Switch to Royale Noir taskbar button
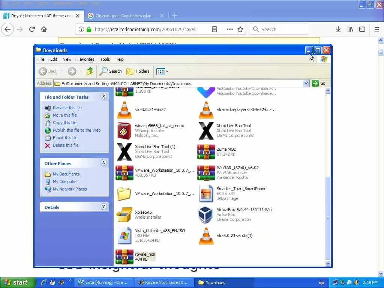The height and width of the screenshot is (288, 384). pyautogui.click(x=163, y=282)
